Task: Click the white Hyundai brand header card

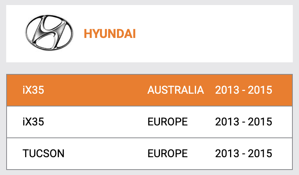Action: click(x=149, y=34)
